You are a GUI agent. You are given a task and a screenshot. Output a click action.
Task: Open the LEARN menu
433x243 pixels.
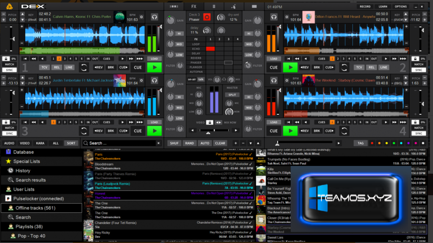(383, 7)
